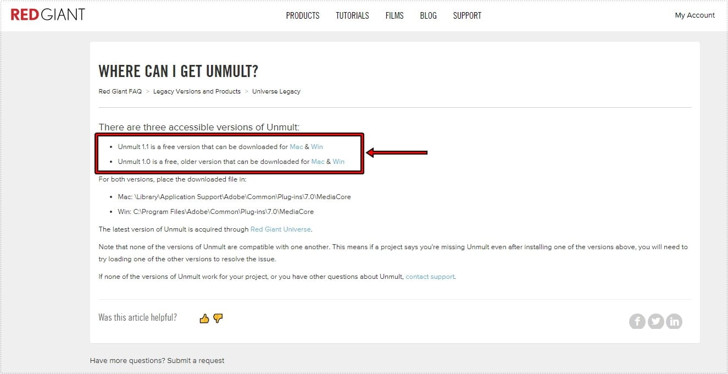Open the Tutorials menu
Screen dimensions: 728x374
tap(352, 15)
